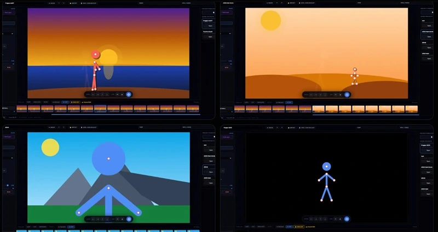438x232 pixels.
Task: Click yellow Save GIF button in Project 1670 window
Action: tap(298, 227)
